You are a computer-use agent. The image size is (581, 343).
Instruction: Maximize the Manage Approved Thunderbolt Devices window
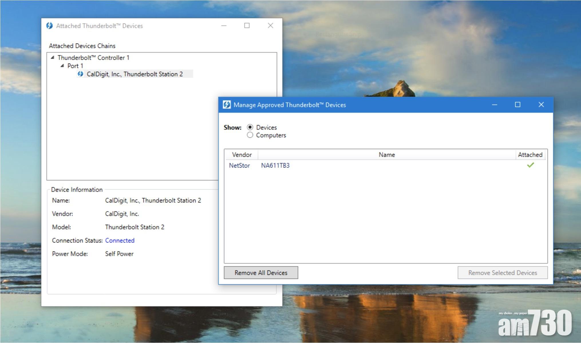coord(517,105)
